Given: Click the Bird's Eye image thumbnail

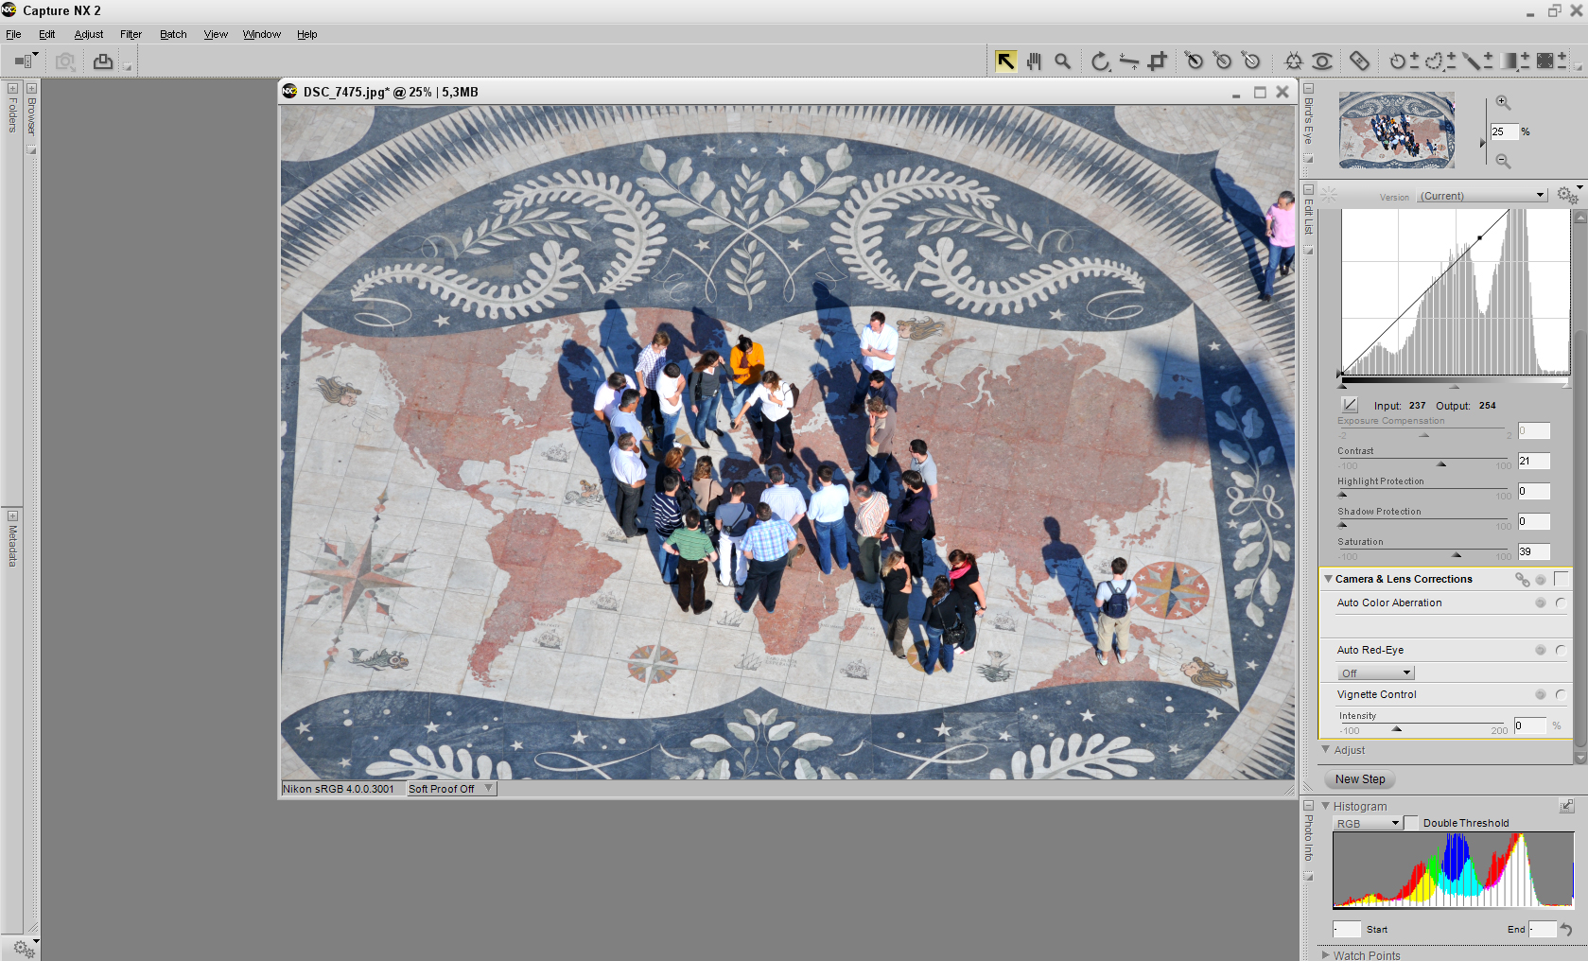Looking at the screenshot, I should (1396, 131).
